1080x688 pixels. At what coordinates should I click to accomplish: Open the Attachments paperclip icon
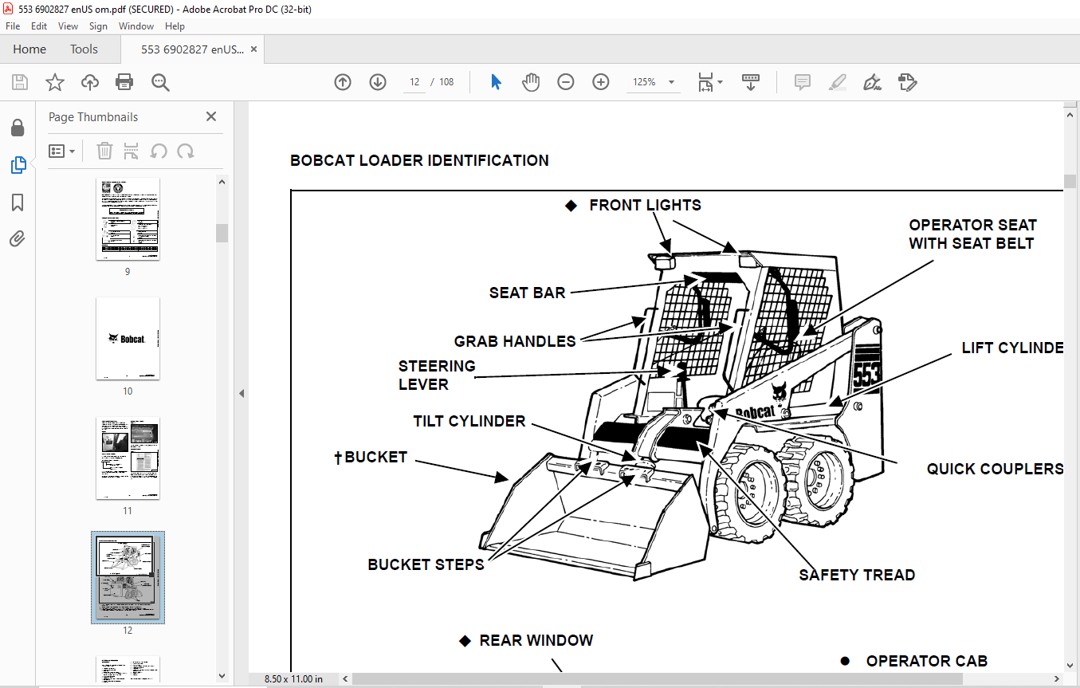[18, 239]
